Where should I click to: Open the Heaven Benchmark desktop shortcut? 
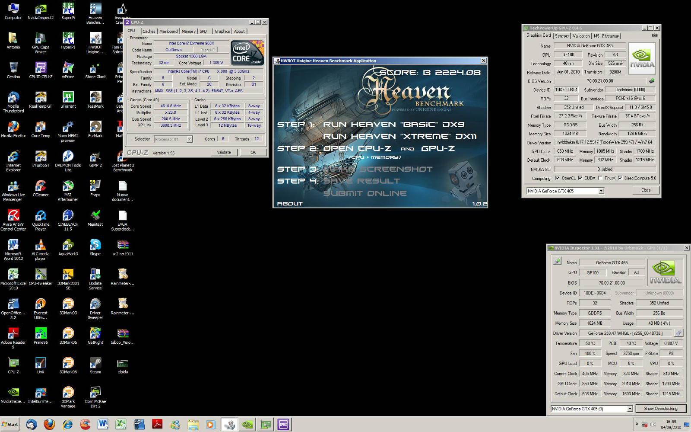[x=95, y=14]
